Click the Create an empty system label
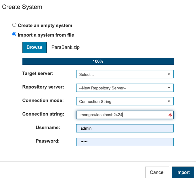Viewport: 196px width, 181px height. click(45, 26)
